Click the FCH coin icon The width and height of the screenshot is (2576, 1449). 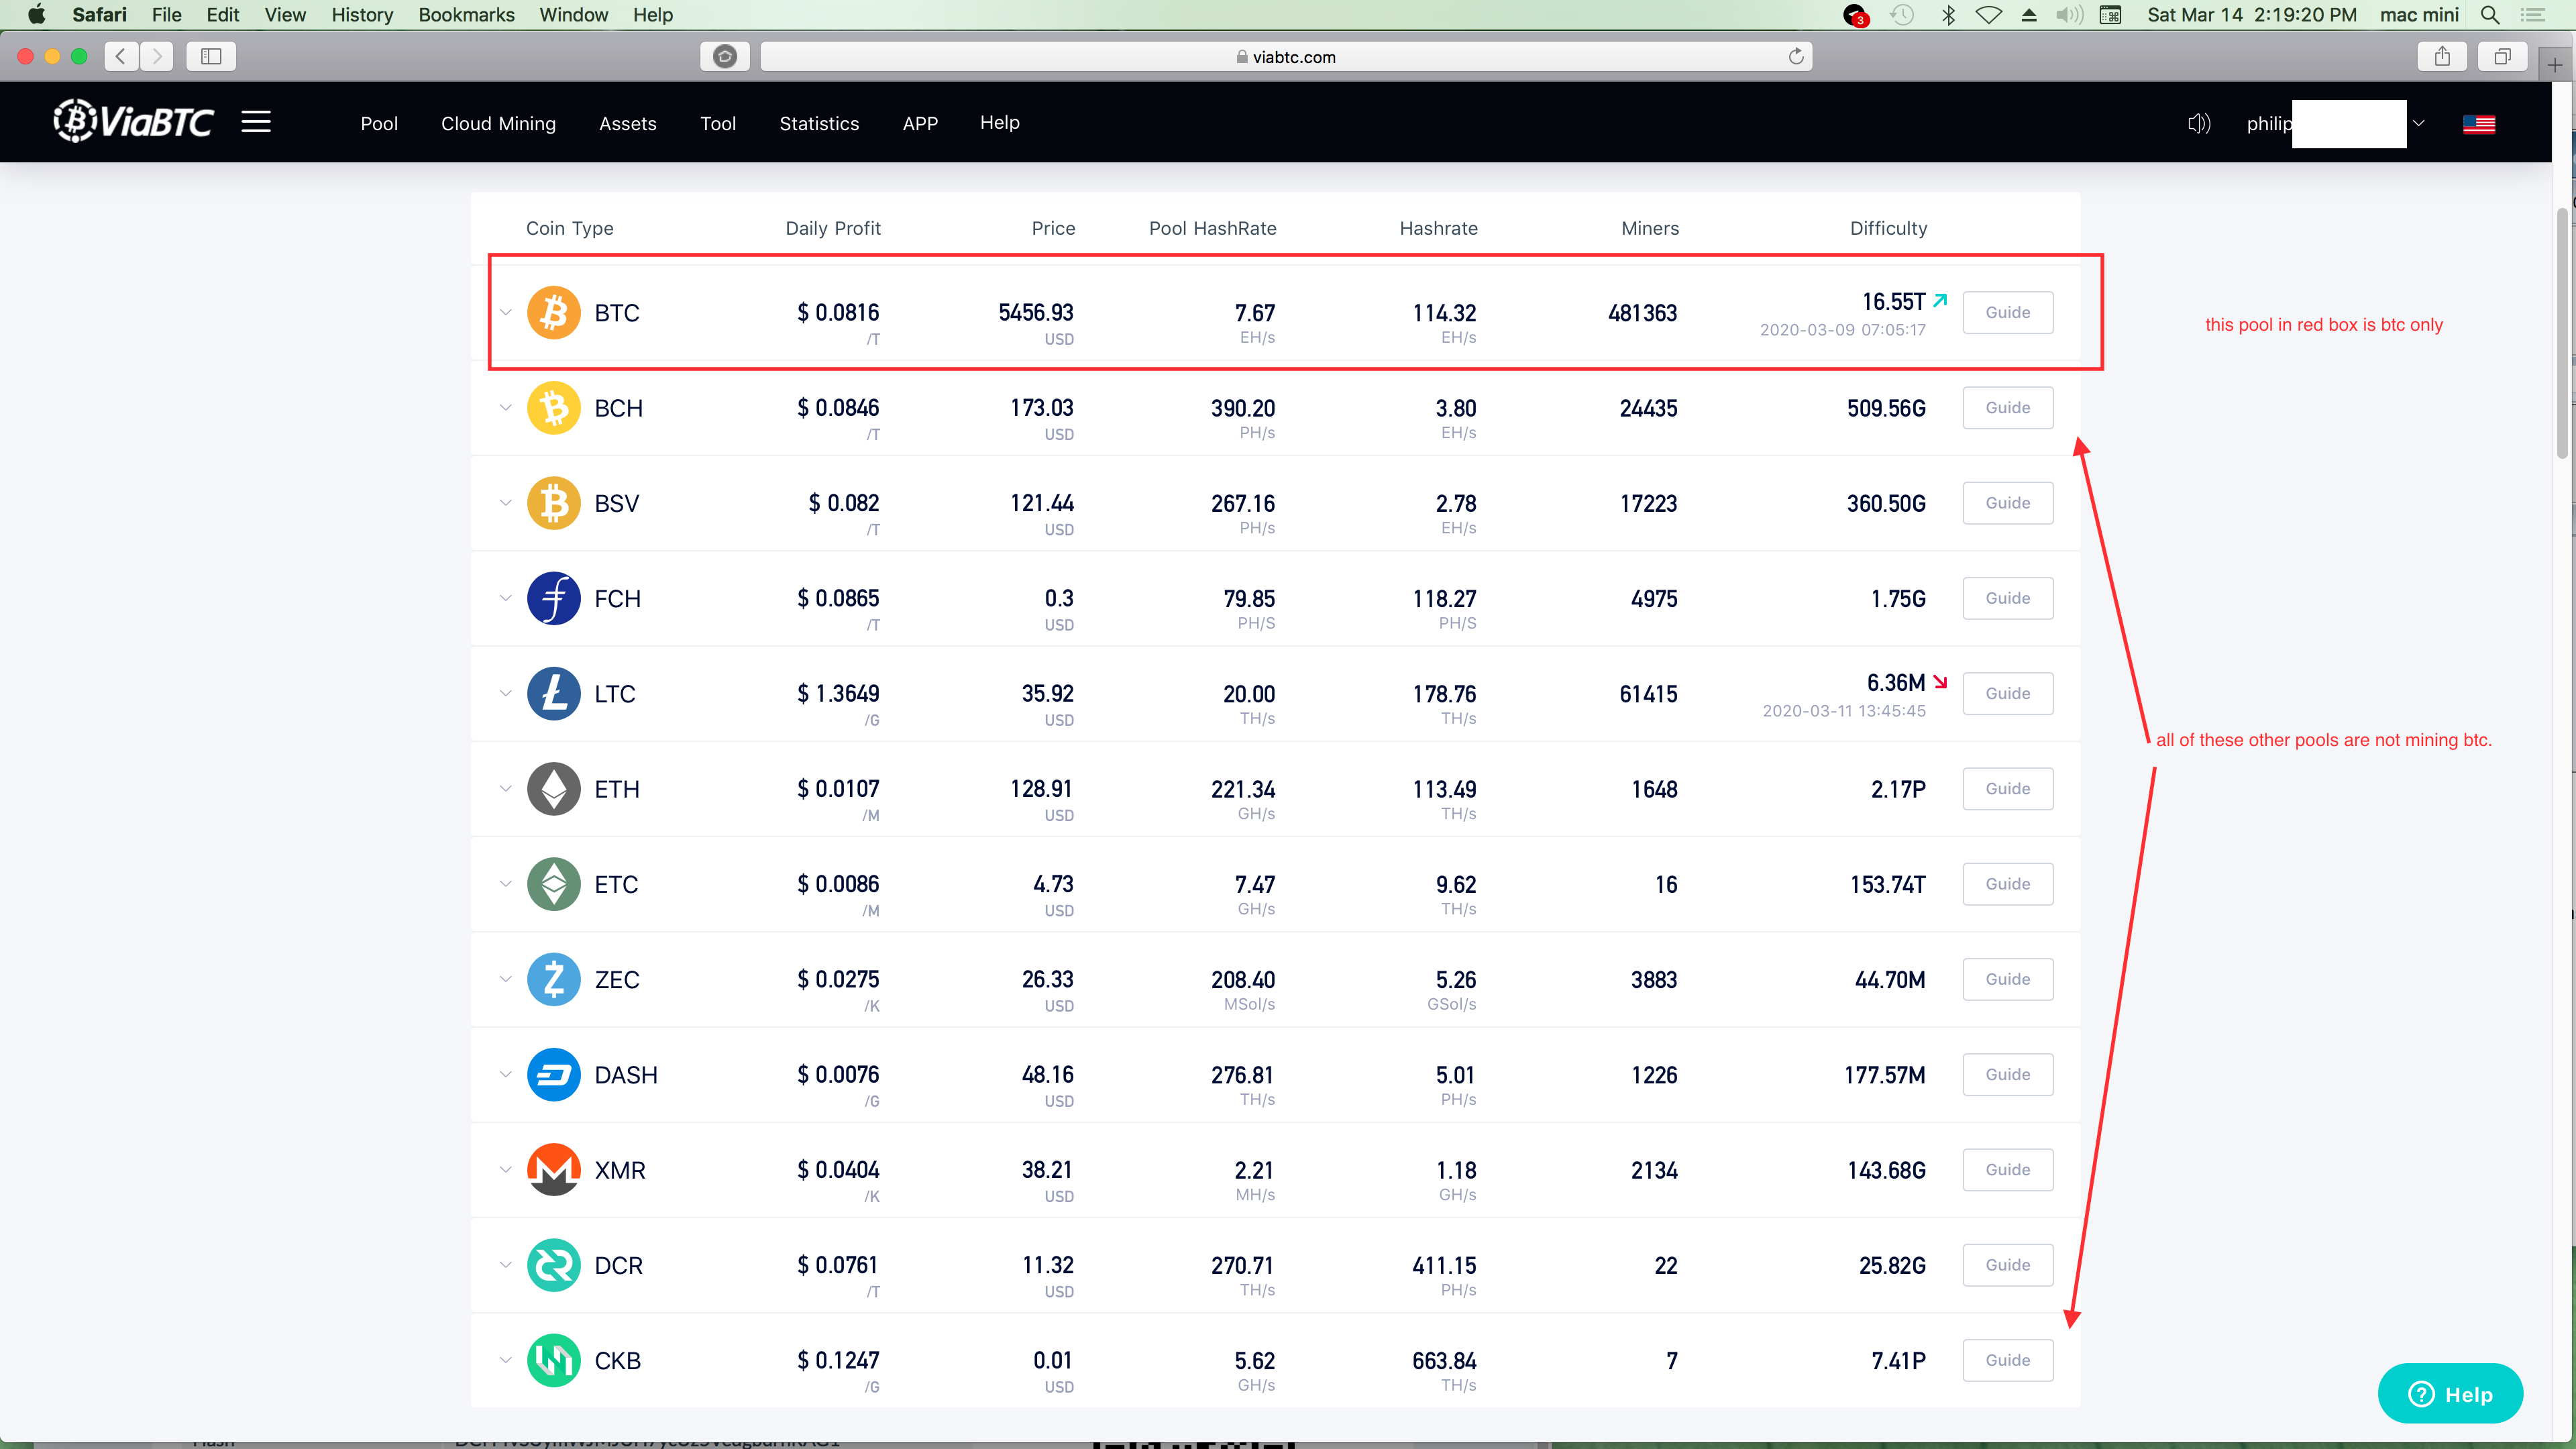click(553, 598)
